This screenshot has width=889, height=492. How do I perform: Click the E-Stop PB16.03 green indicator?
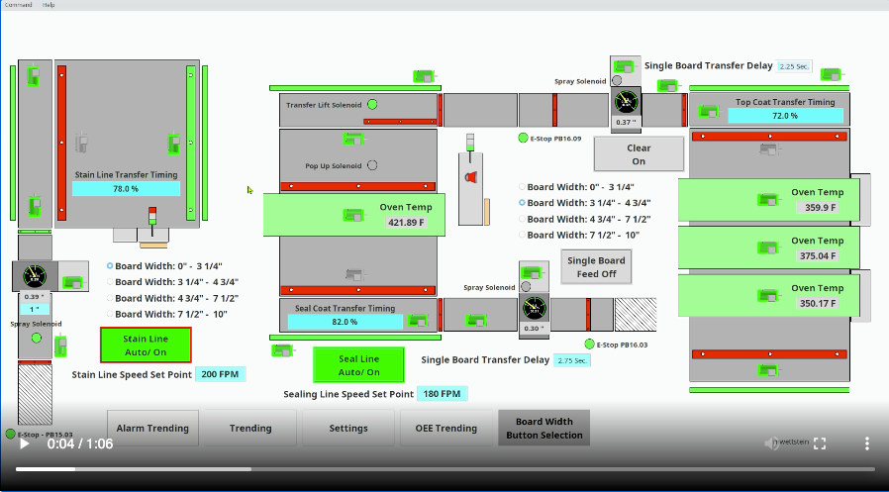589,344
